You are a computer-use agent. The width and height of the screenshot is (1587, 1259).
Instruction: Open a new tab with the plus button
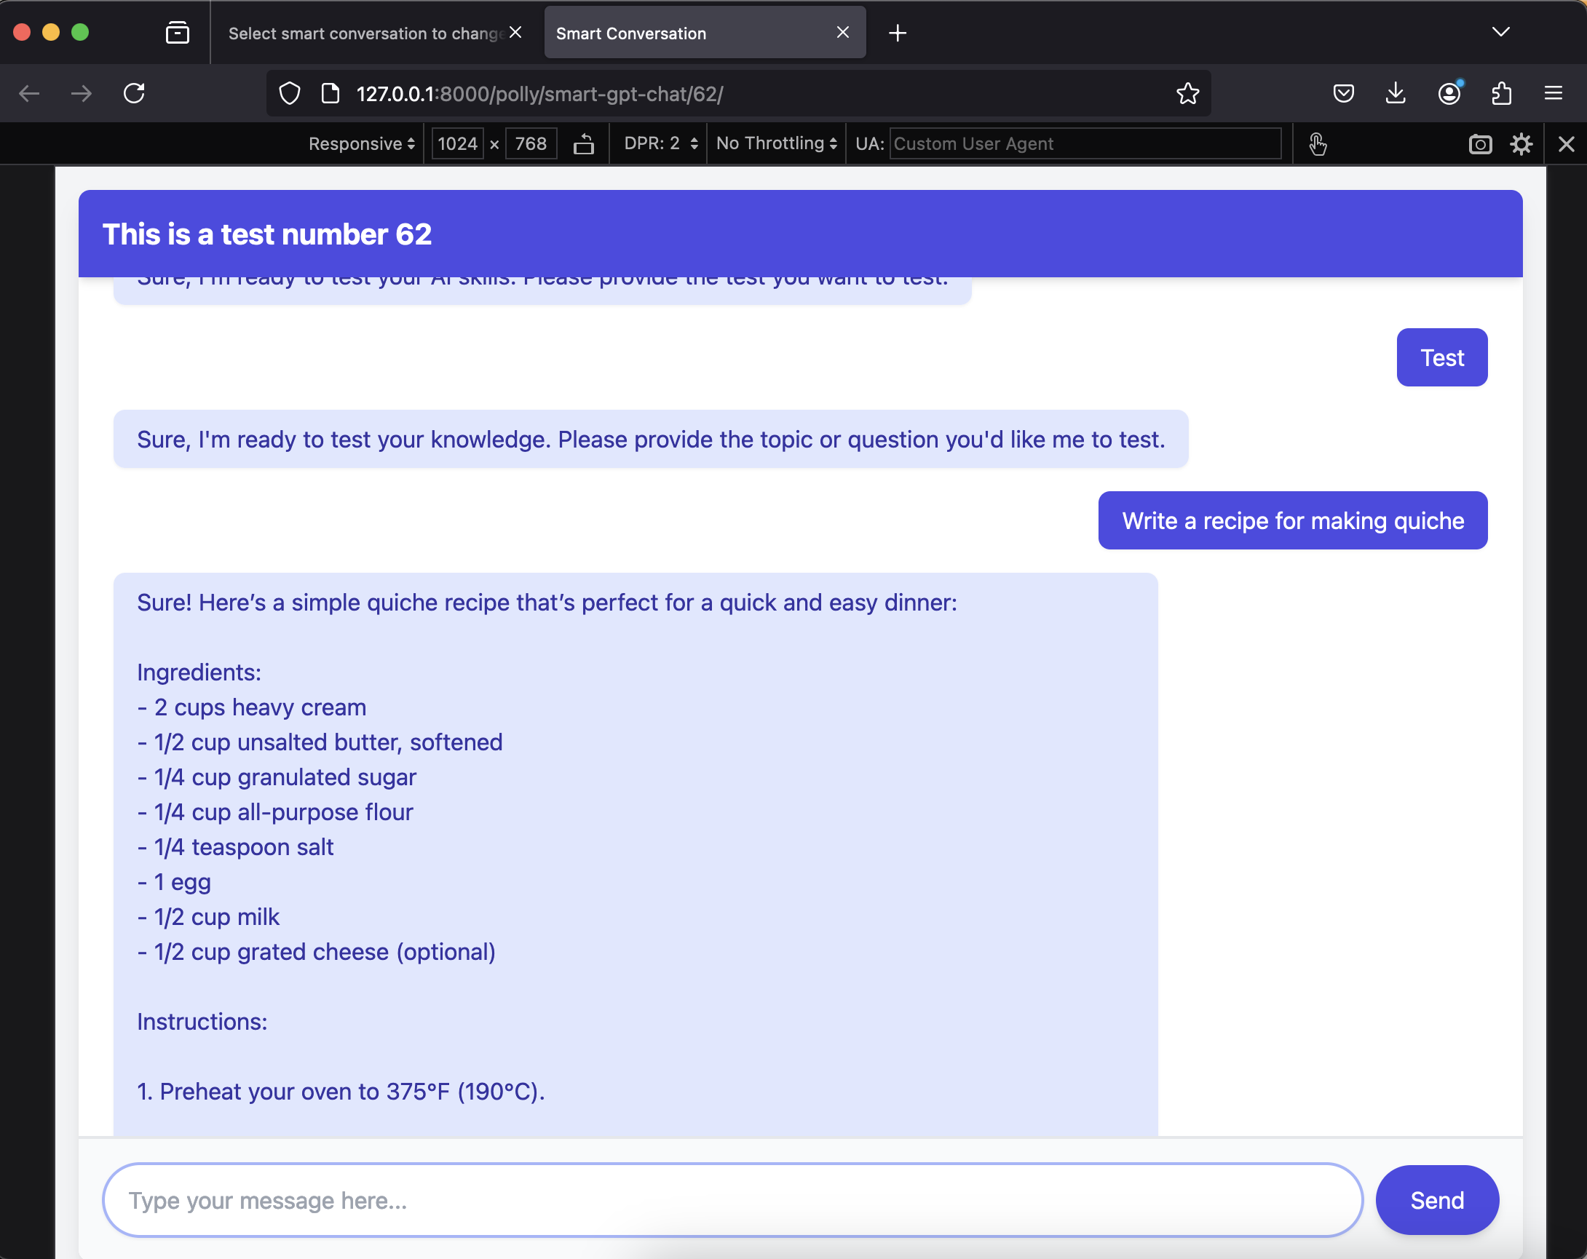(898, 33)
